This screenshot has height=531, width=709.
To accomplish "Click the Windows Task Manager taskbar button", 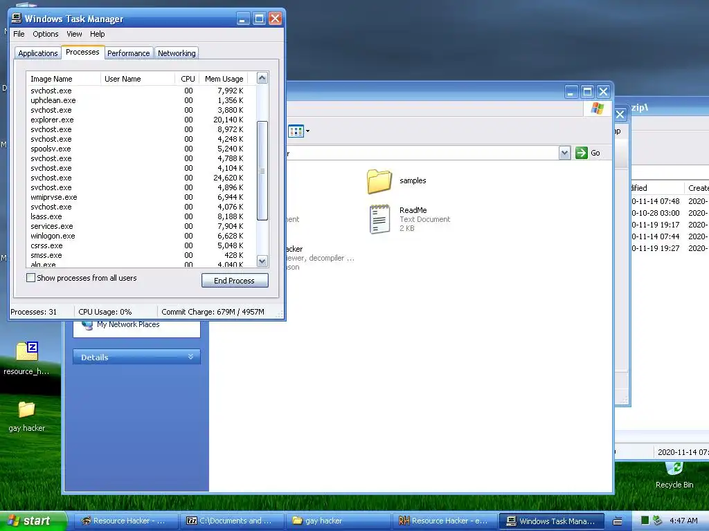I will coord(552,521).
